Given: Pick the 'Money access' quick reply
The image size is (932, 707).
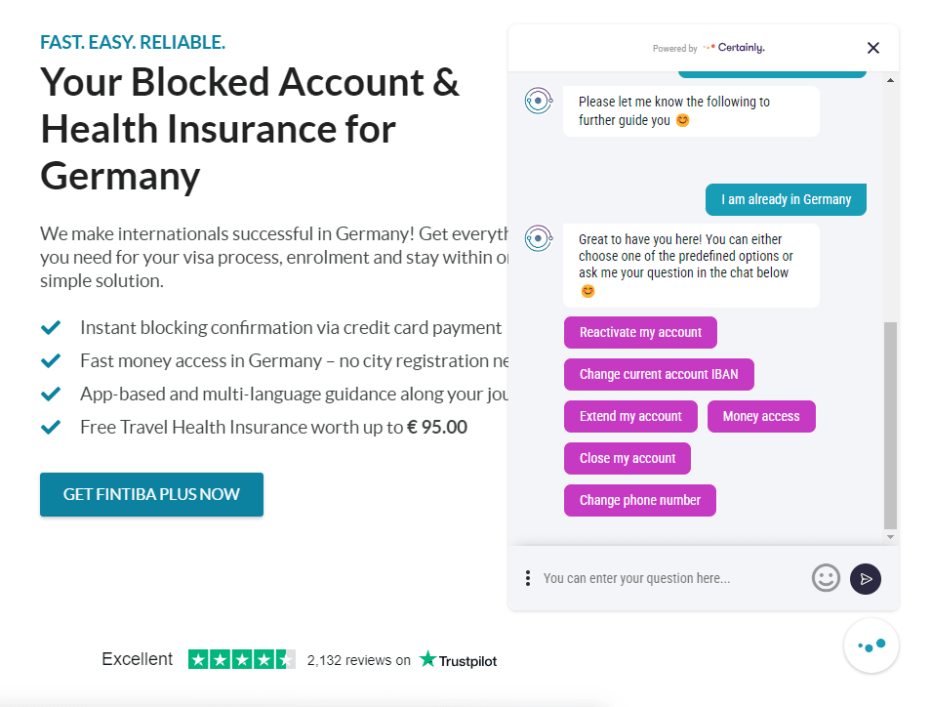Looking at the screenshot, I should 761,416.
